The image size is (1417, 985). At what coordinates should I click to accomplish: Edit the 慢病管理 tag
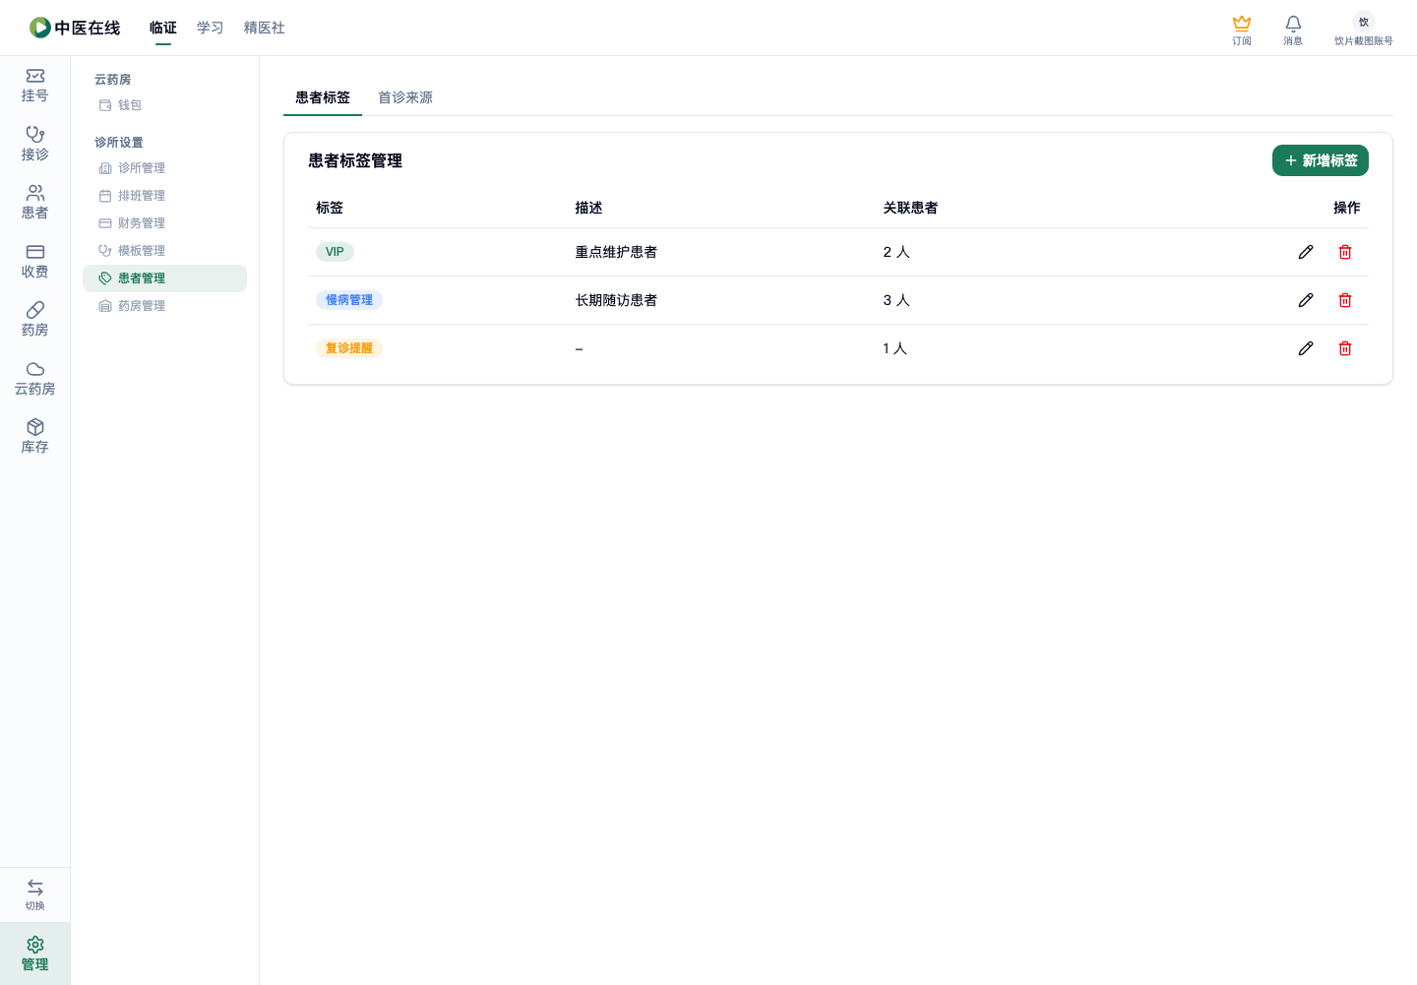pyautogui.click(x=1306, y=300)
